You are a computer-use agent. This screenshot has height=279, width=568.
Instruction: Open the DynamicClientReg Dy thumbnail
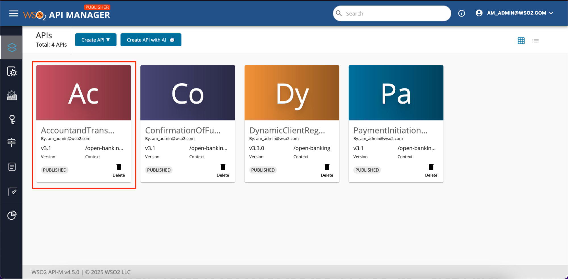click(x=292, y=93)
